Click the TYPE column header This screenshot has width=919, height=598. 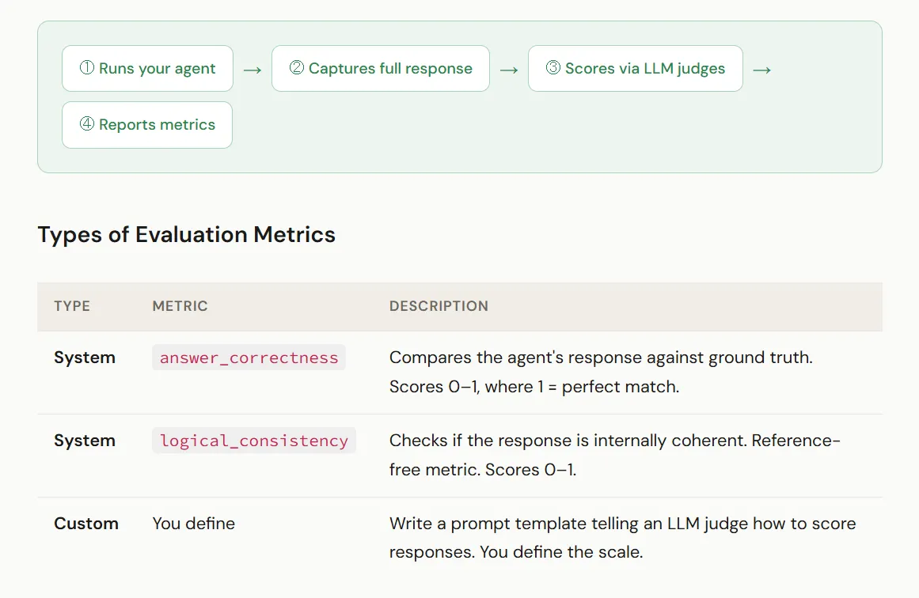pyautogui.click(x=72, y=306)
